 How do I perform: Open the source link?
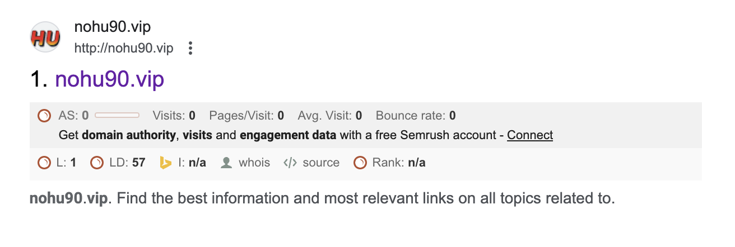321,163
